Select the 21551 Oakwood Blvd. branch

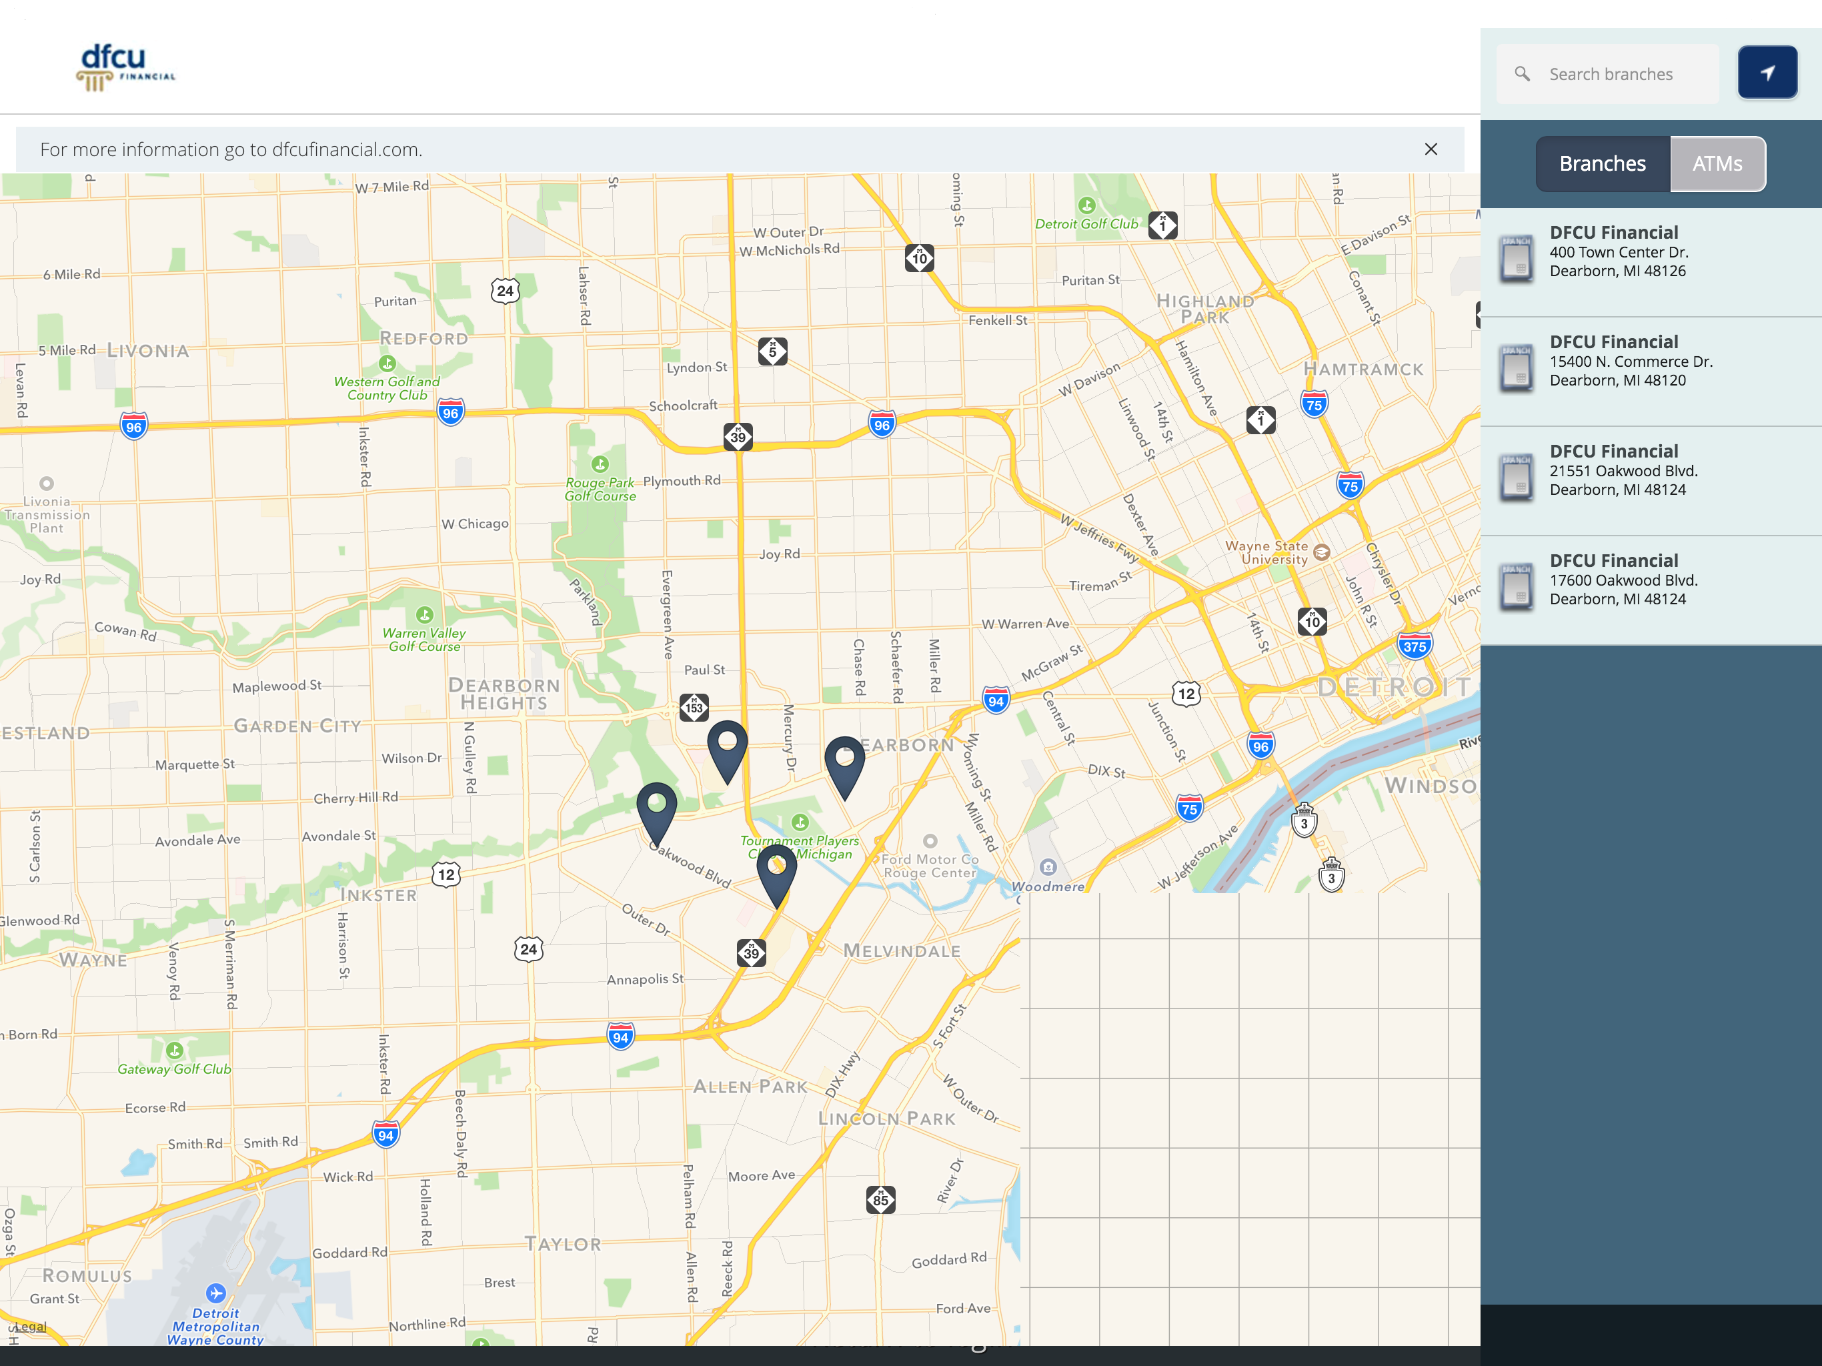[x=1651, y=481]
